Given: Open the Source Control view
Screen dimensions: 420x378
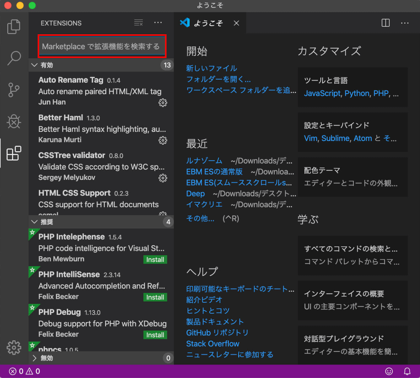Looking at the screenshot, I should tap(14, 90).
